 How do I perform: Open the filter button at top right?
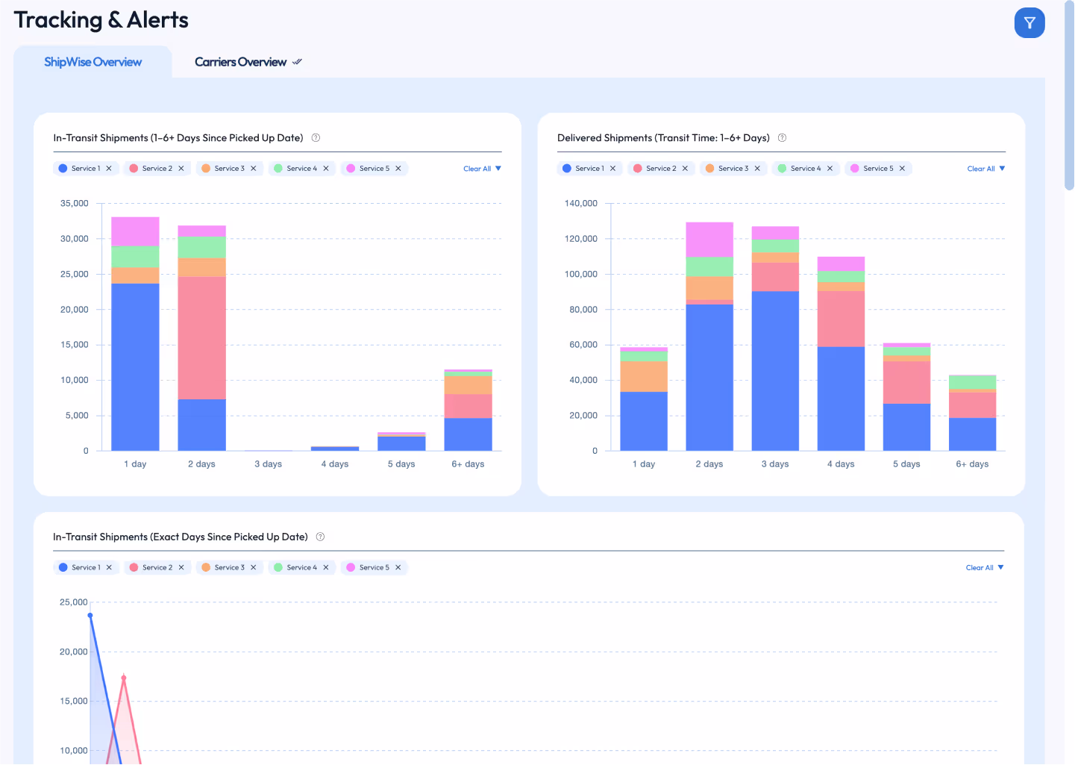[x=1029, y=22]
